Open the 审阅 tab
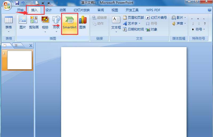 pyautogui.click(x=101, y=10)
